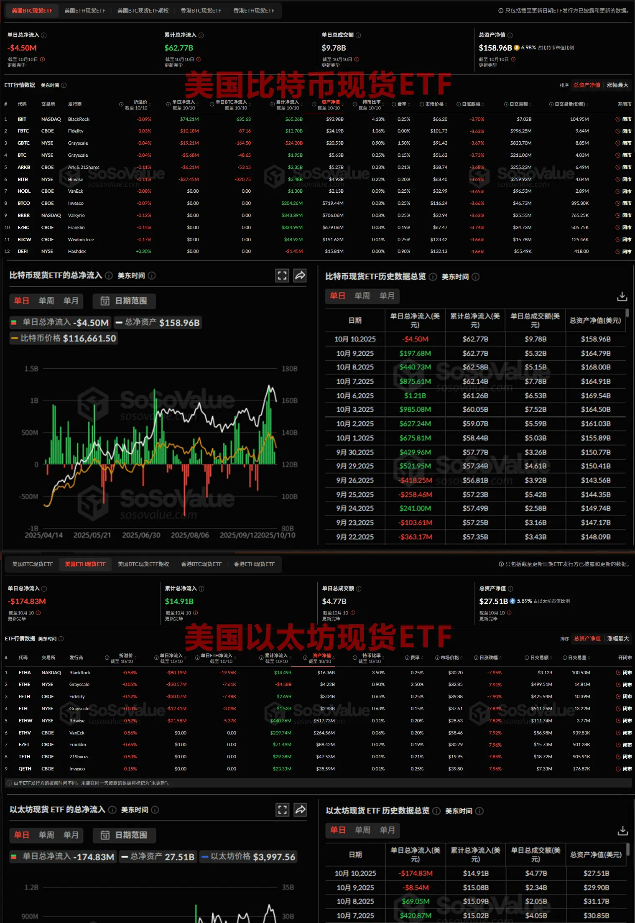The image size is (635, 923).
Task: Click info icon beside 单日总净流入 in Ethereum summary
Action: pos(44,589)
